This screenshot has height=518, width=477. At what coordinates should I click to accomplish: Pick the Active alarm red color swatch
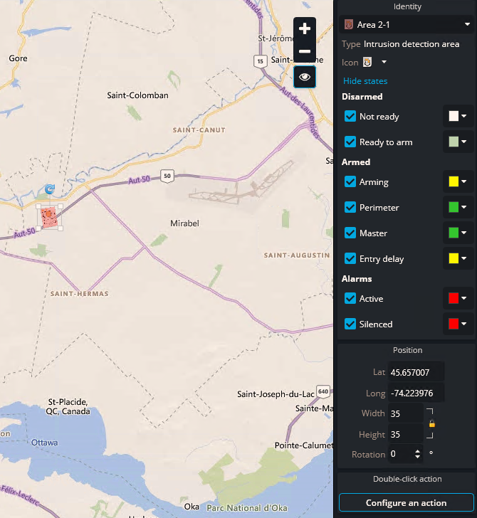(x=453, y=299)
